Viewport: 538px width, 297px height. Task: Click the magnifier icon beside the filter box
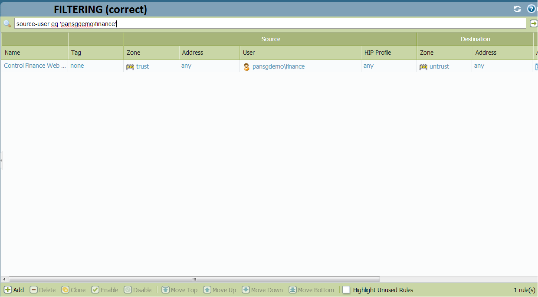click(x=7, y=23)
